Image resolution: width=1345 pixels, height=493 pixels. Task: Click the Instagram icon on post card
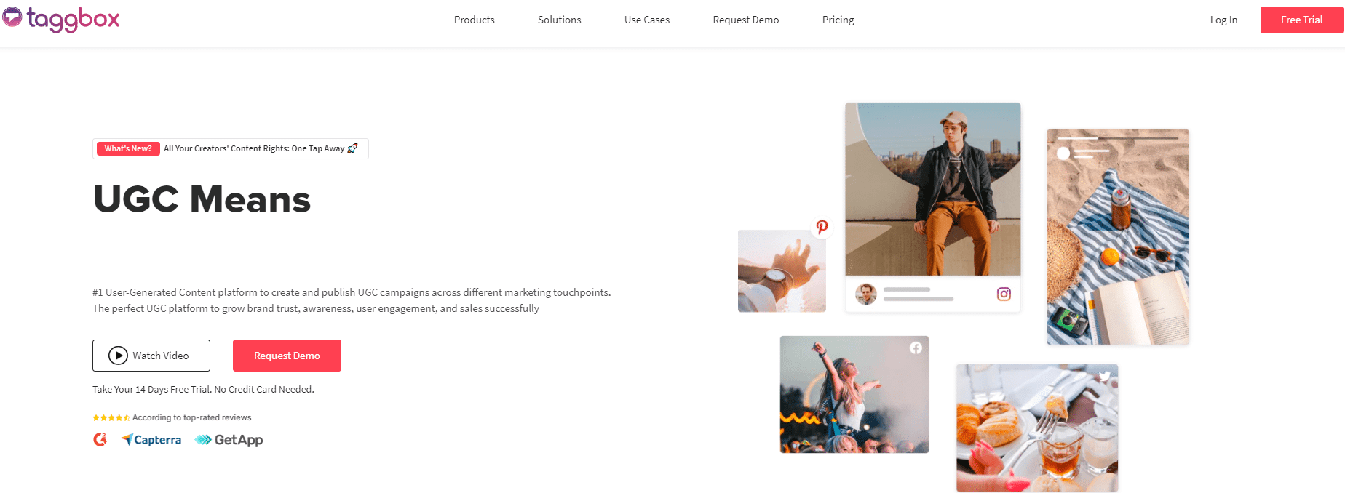(x=1004, y=294)
